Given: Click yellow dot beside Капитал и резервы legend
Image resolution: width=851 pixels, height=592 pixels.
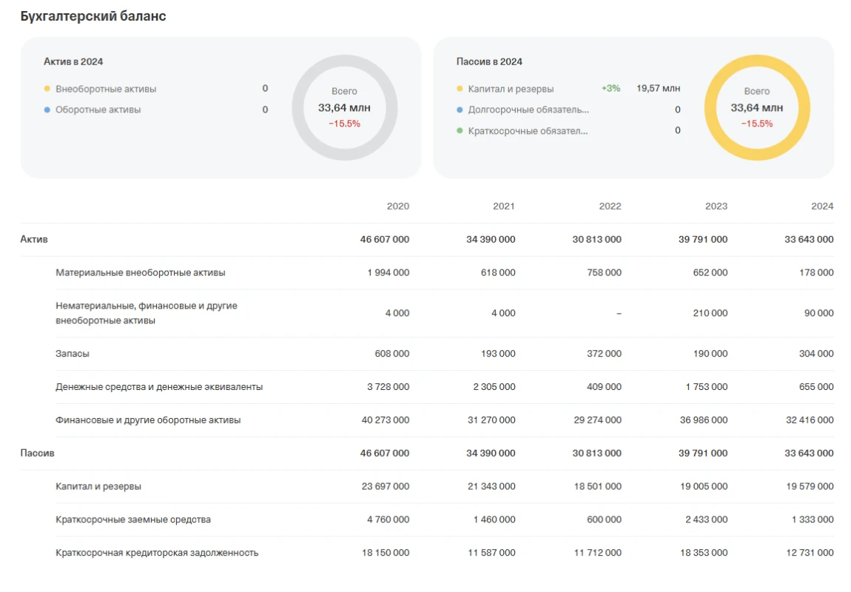Looking at the screenshot, I should [460, 89].
